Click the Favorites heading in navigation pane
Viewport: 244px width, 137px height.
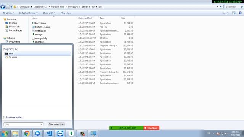pos(11,19)
